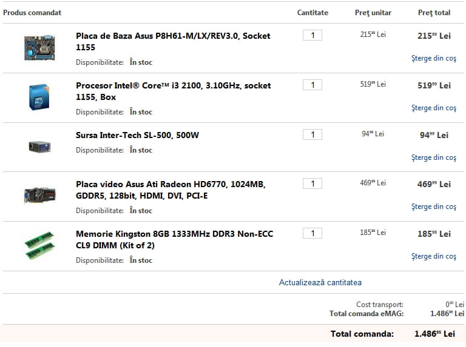The image size is (466, 347).
Task: Remove the Kingston memory from cart
Action: tap(434, 256)
